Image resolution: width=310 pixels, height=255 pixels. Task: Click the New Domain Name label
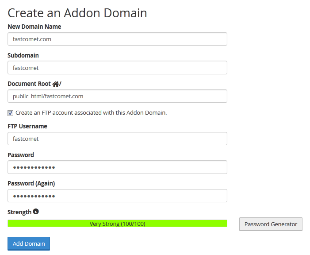34,27
